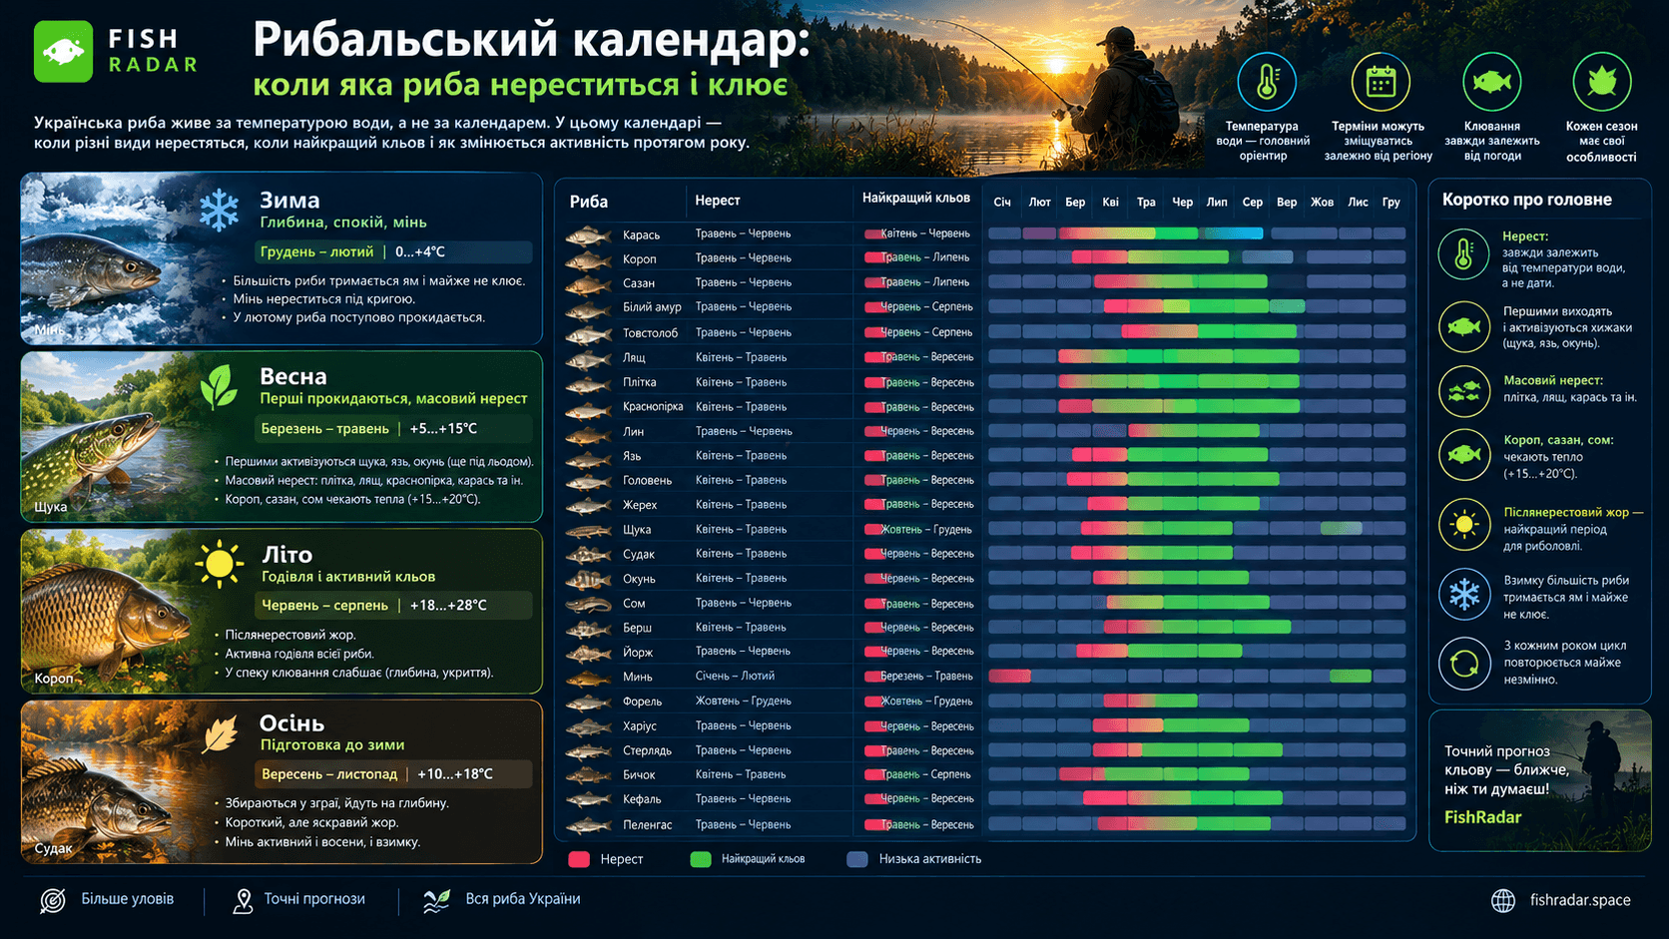
Task: Click the 'Пеленгас' row name
Action: (647, 825)
